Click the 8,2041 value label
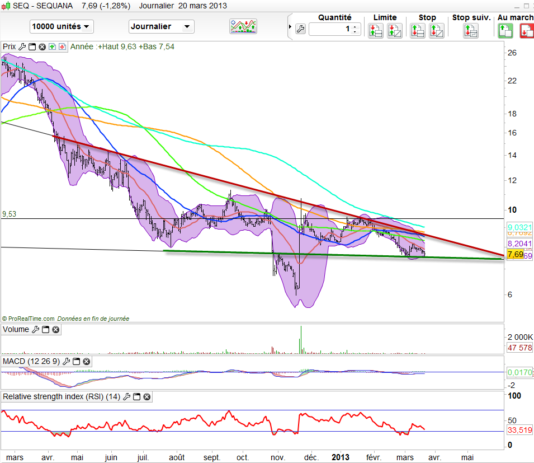This screenshot has width=534, height=463. pos(519,244)
